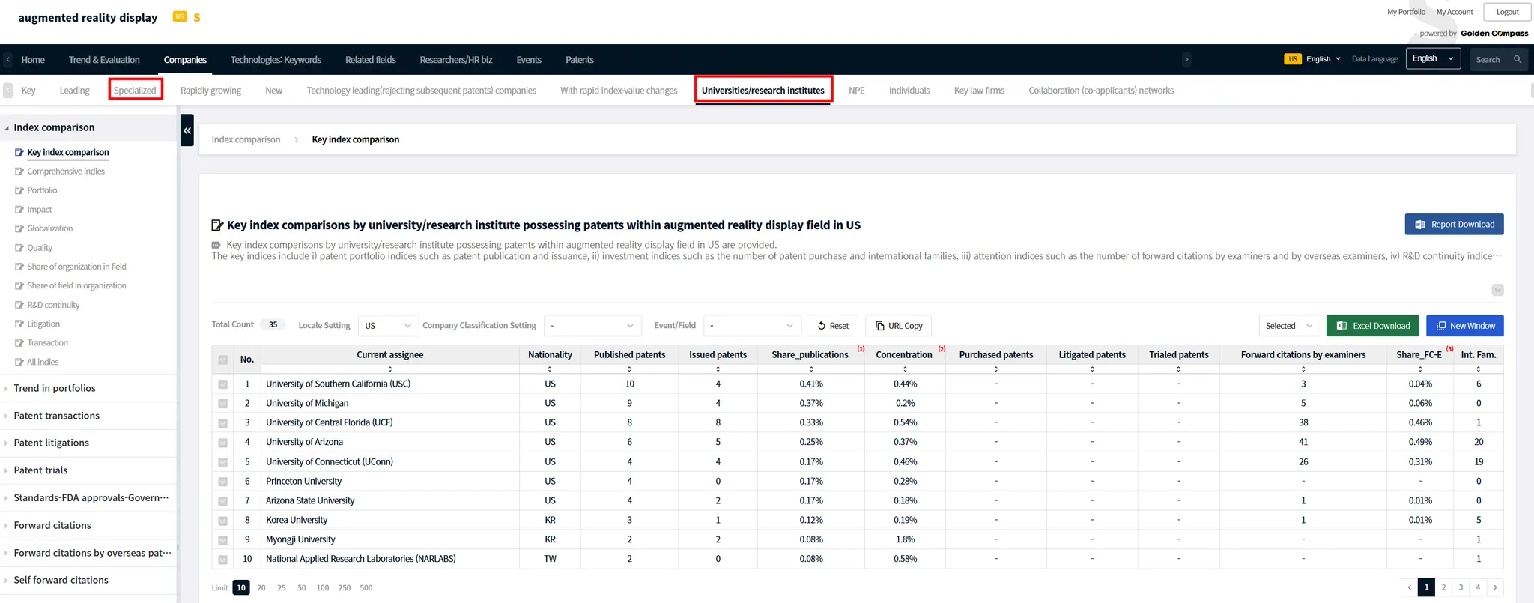The image size is (1534, 603).
Task: Check University of Arizona row checkbox
Action: coord(222,443)
